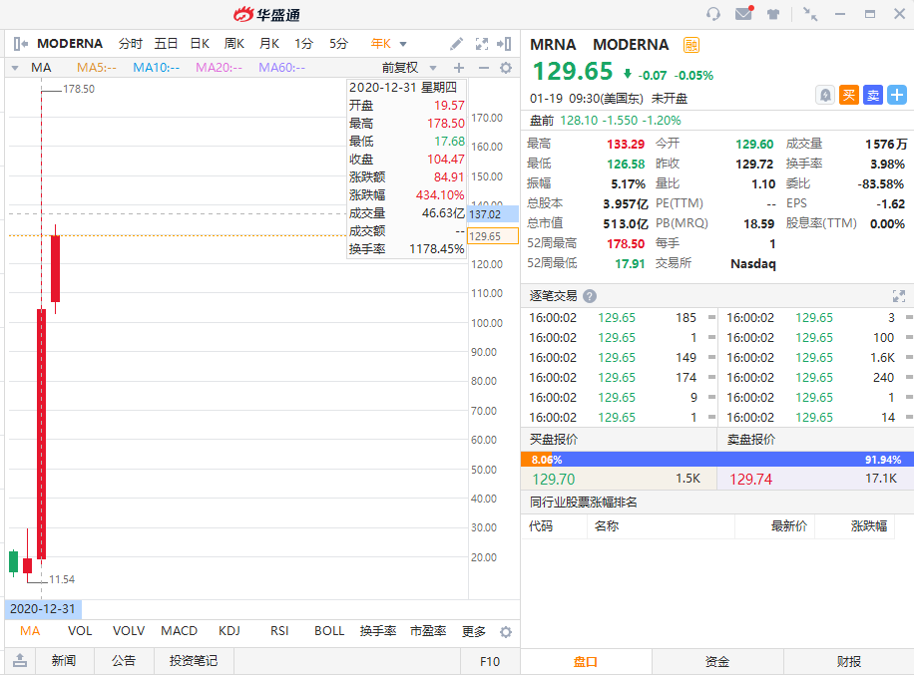Select the MACD indicator tab
The image size is (914, 675).
point(180,631)
